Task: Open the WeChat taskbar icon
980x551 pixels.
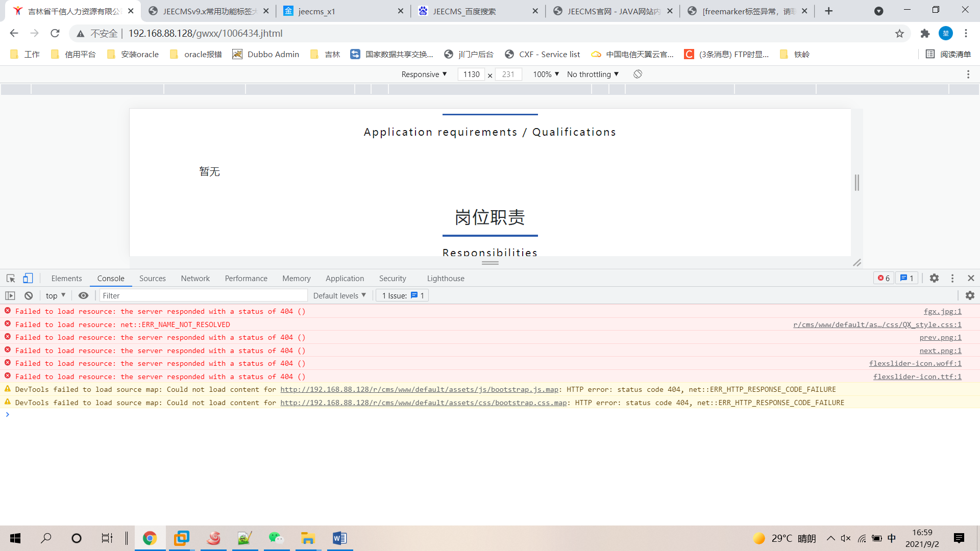Action: click(x=276, y=538)
